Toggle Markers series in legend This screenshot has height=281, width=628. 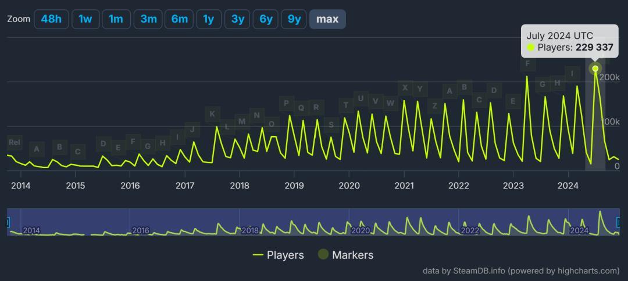click(x=345, y=255)
